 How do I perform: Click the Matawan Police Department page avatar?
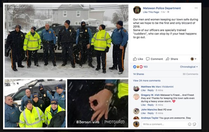tap(137, 10)
